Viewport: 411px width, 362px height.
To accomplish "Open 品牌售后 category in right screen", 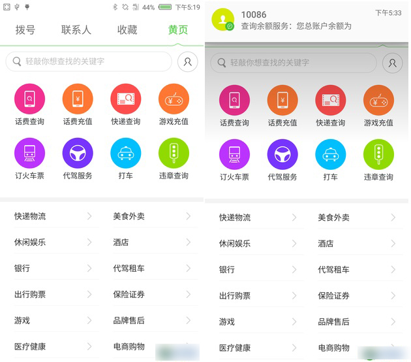I will [x=360, y=322].
